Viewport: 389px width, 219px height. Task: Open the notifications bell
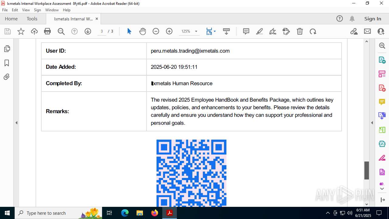pyautogui.click(x=352, y=19)
